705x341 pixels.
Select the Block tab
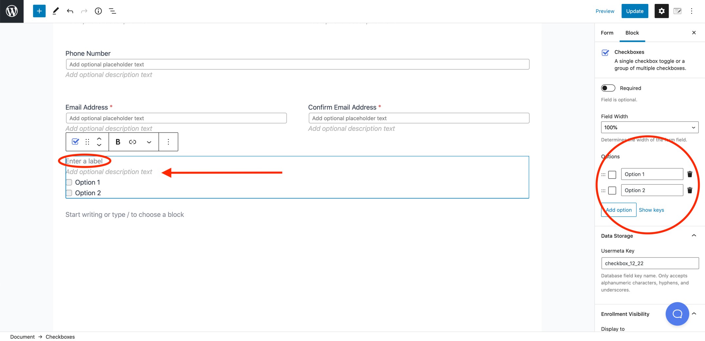click(x=632, y=32)
